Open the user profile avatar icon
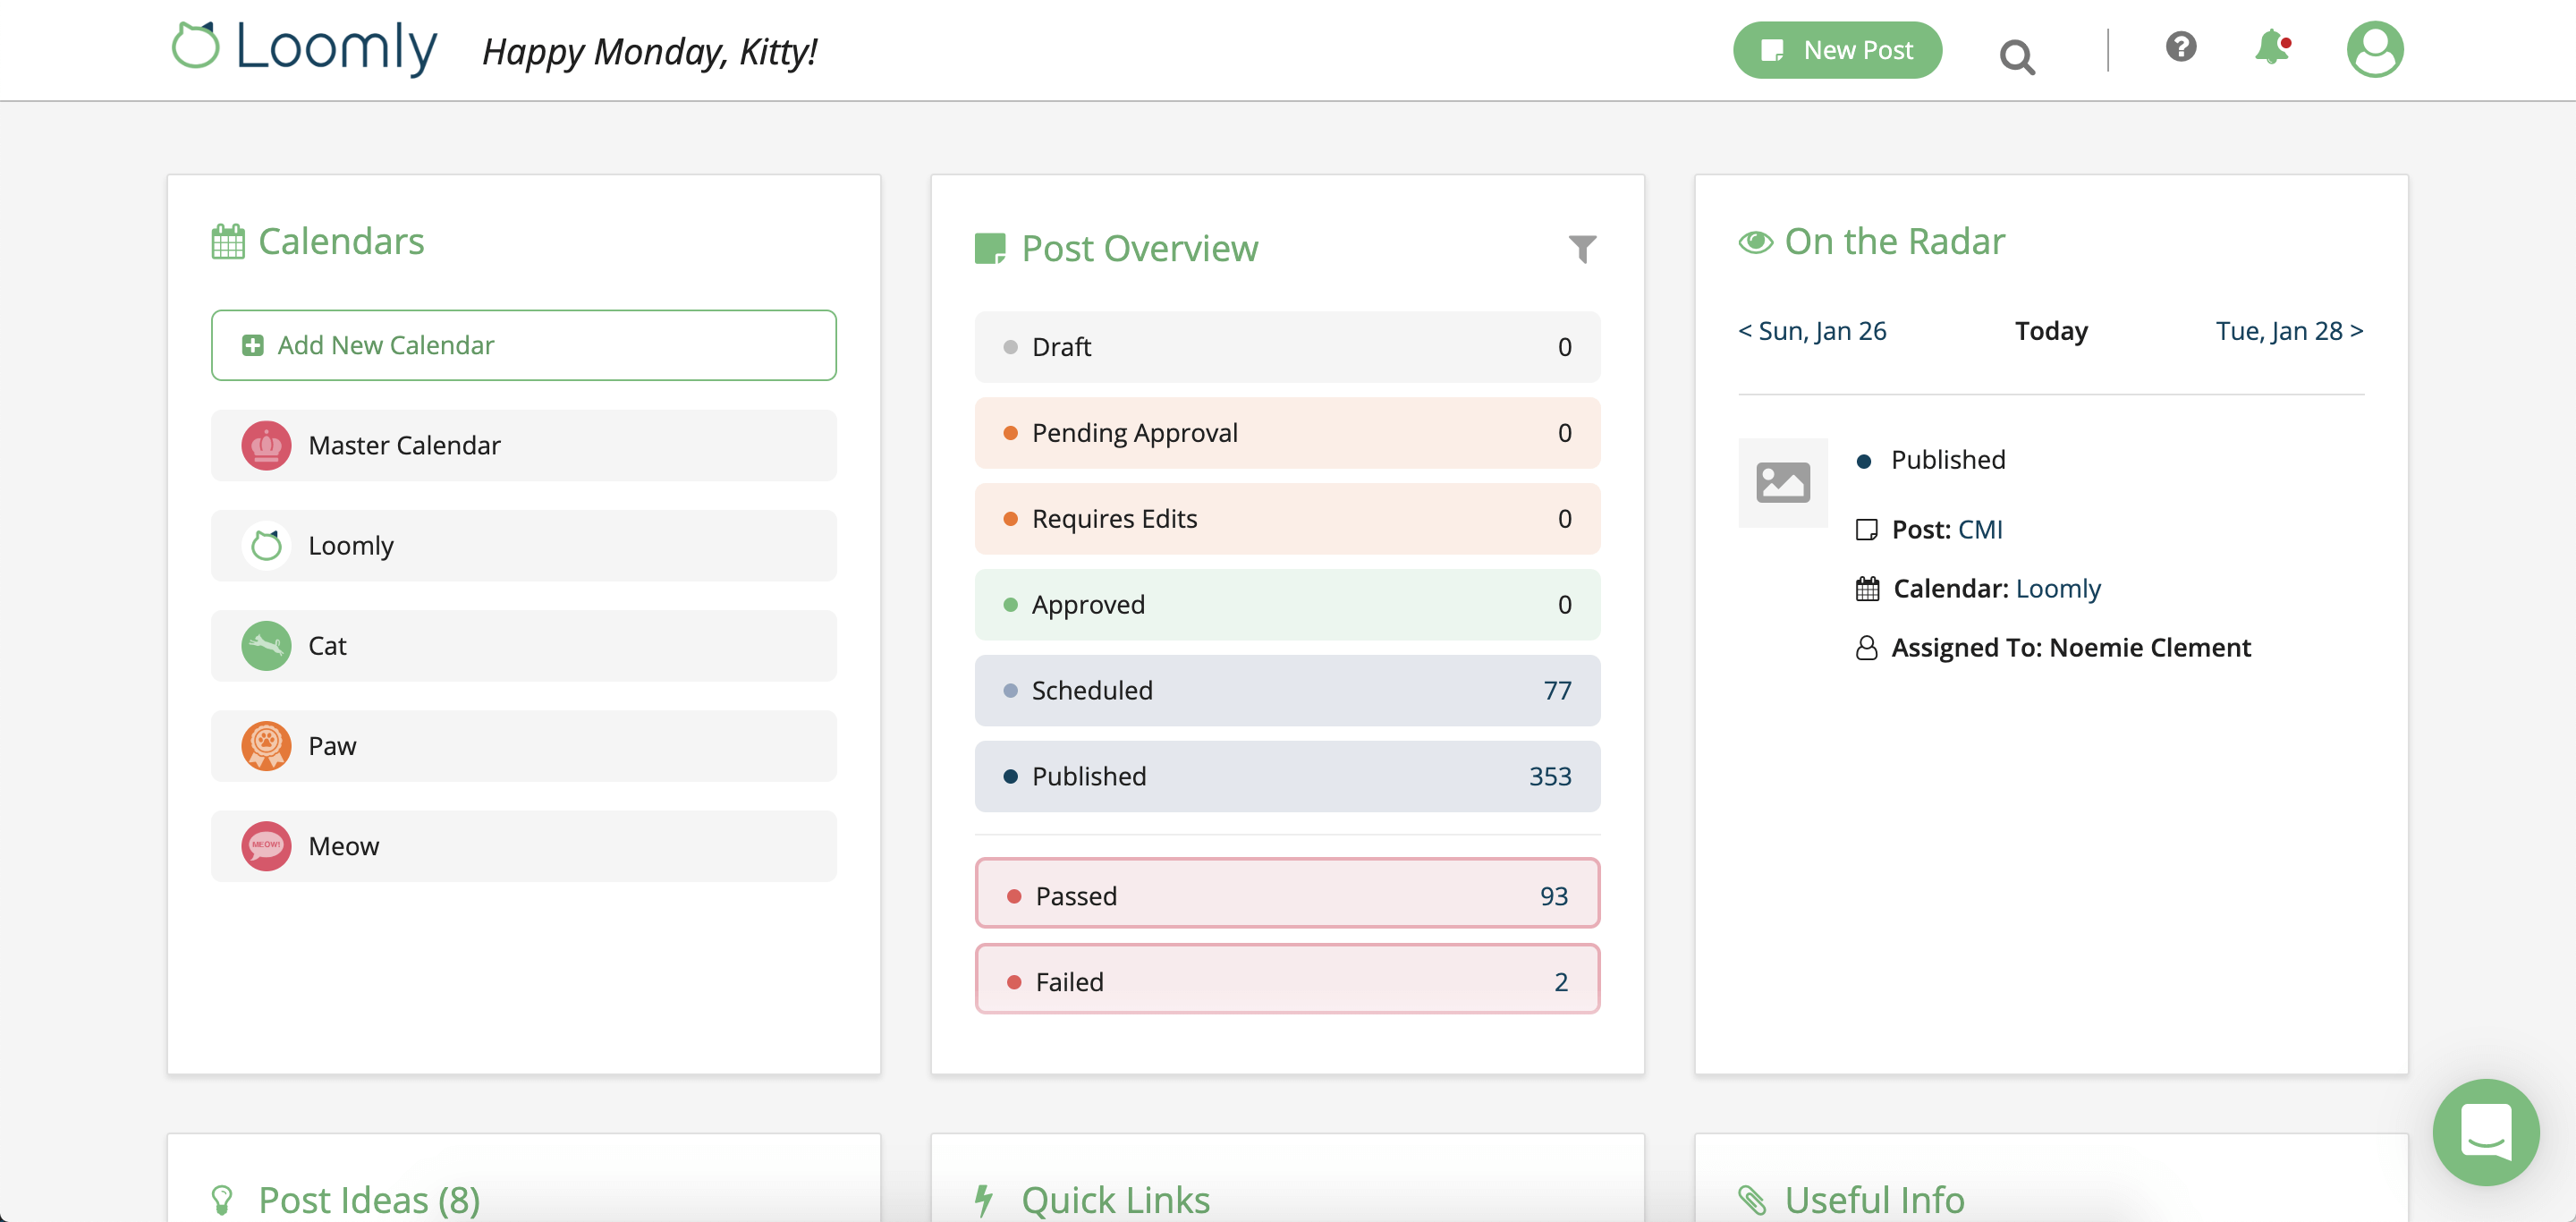The width and height of the screenshot is (2576, 1222). (2376, 48)
